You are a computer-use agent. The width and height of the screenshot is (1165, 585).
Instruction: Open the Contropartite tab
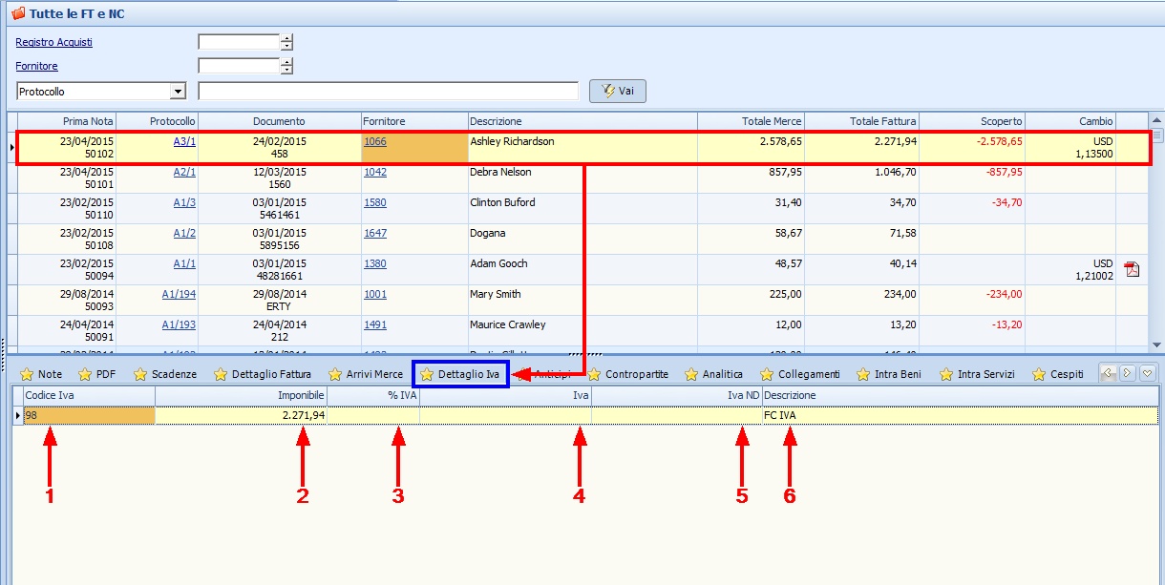pyautogui.click(x=627, y=375)
